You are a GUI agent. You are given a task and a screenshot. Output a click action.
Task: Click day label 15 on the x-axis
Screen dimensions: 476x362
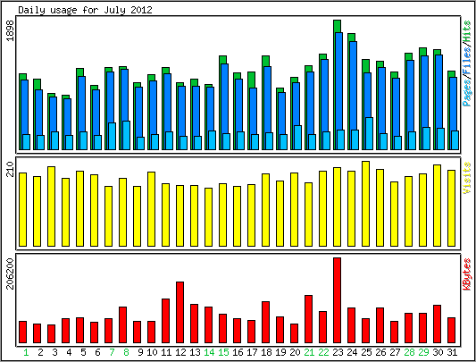click(x=223, y=352)
